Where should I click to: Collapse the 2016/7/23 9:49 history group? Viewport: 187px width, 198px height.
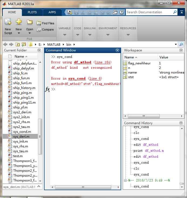click(x=125, y=180)
